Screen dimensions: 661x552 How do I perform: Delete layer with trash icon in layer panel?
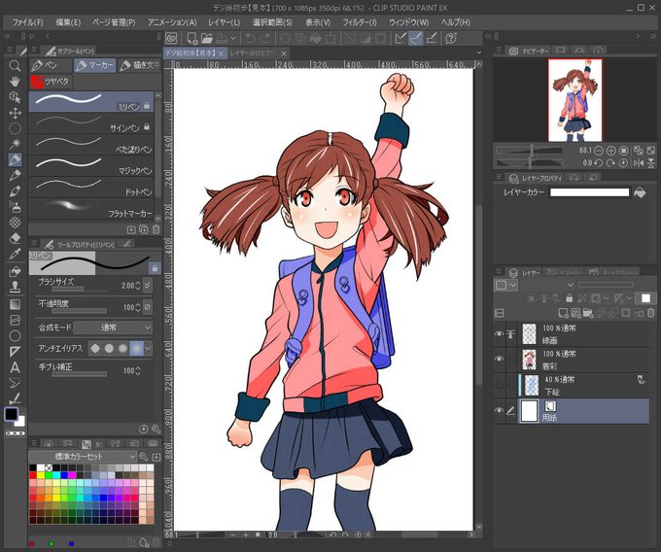651,313
